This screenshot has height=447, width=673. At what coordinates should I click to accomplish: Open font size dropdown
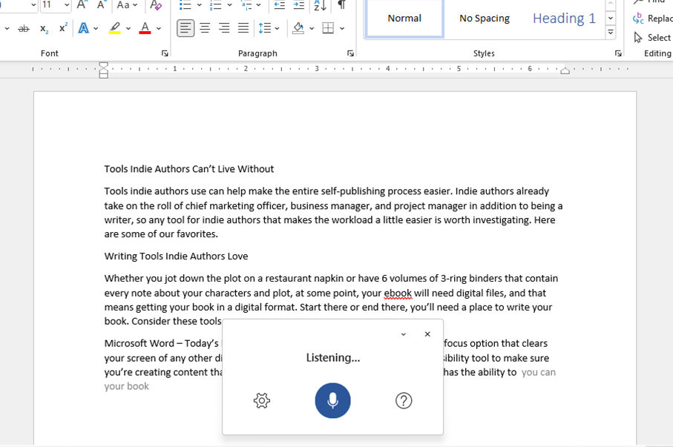pos(67,5)
